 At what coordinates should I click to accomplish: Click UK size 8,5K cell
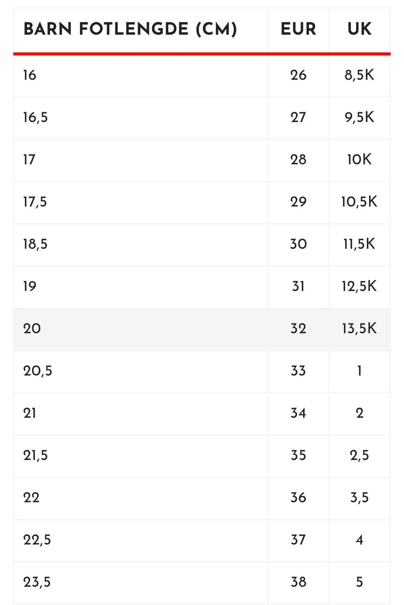pyautogui.click(x=360, y=76)
